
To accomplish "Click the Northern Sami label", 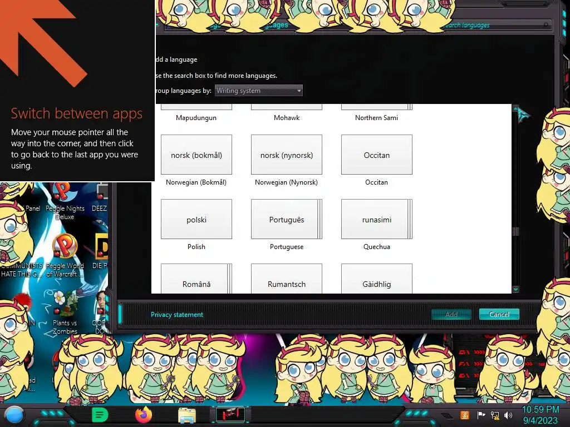I will pos(377,118).
